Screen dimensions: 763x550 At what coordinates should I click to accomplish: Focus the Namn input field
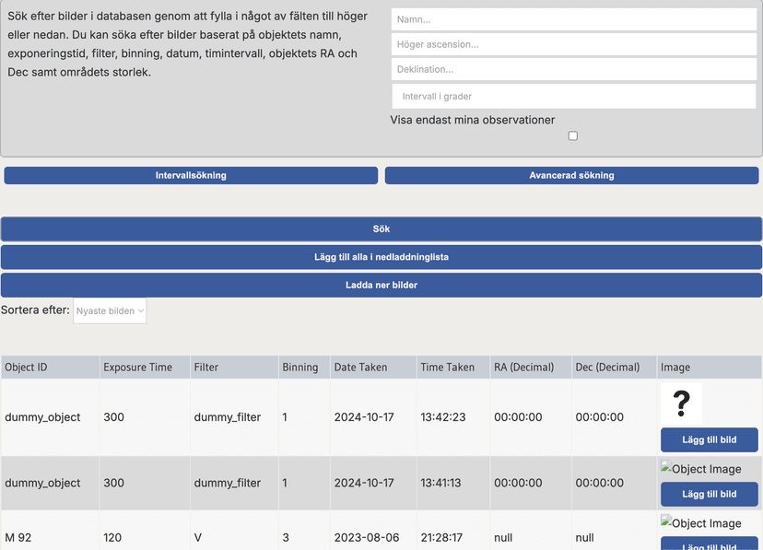coord(573,19)
